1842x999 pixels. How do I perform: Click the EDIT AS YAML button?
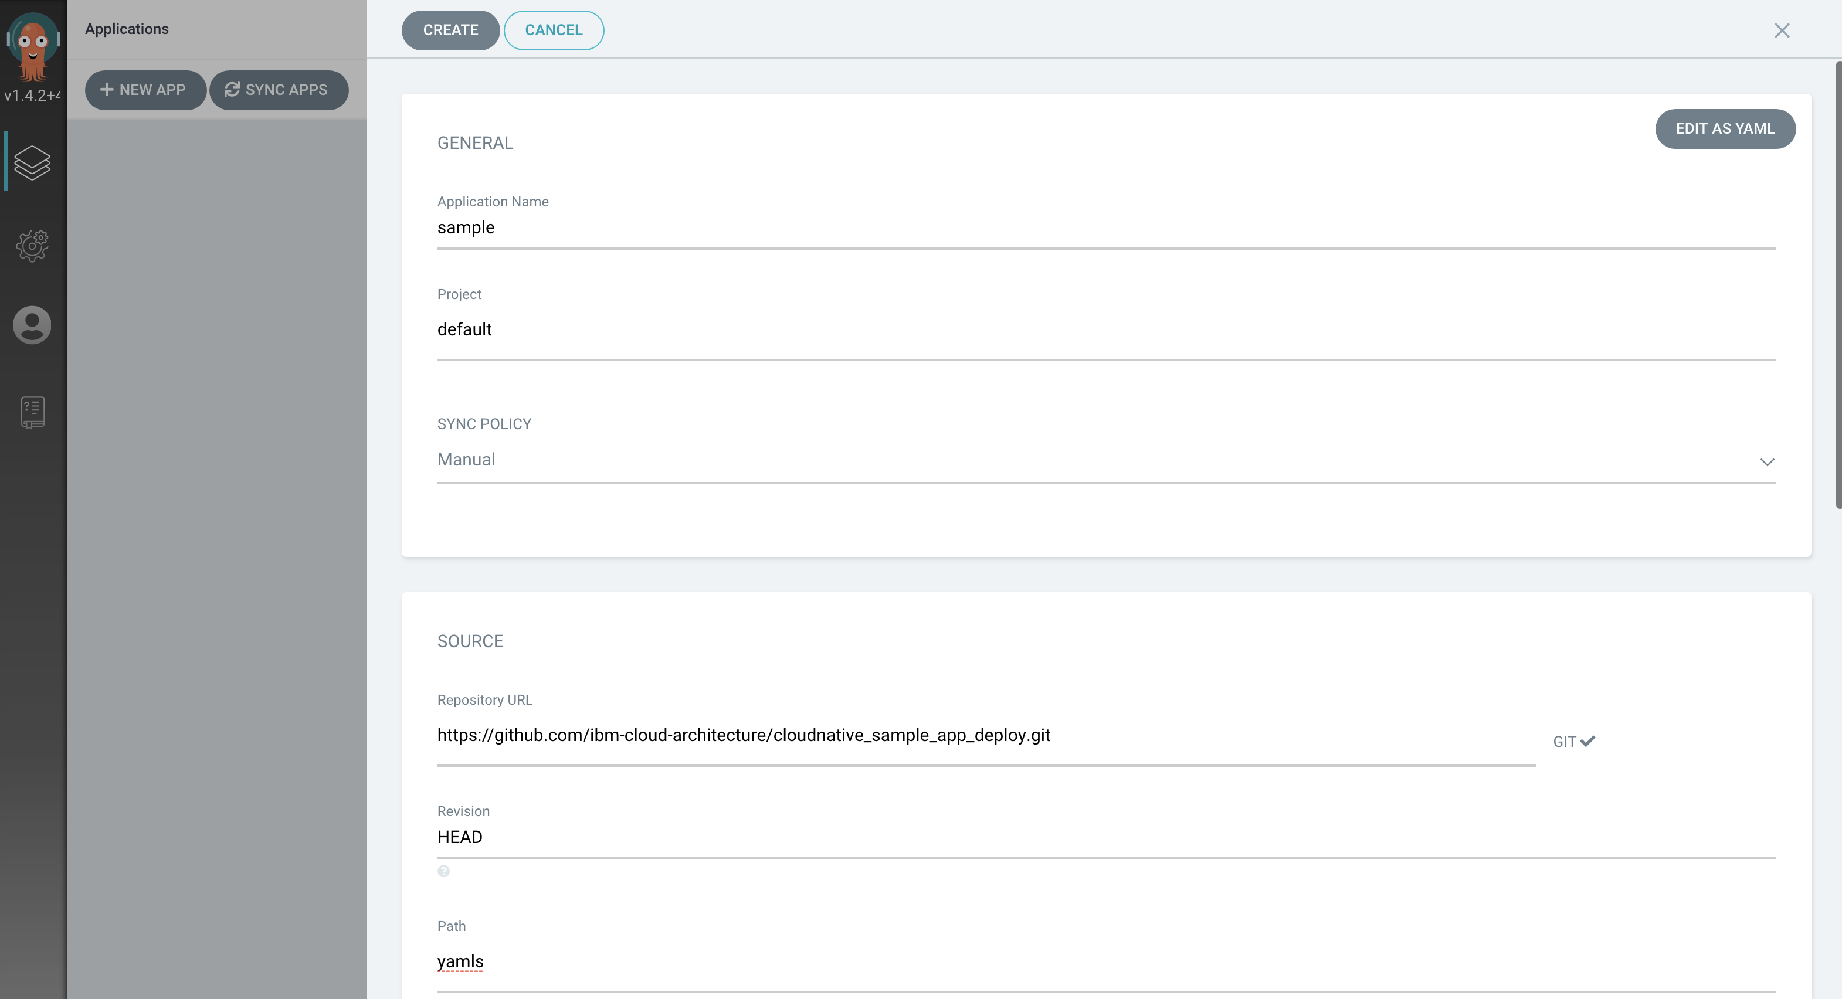pyautogui.click(x=1725, y=129)
